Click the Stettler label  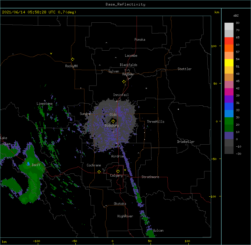(x=185, y=69)
